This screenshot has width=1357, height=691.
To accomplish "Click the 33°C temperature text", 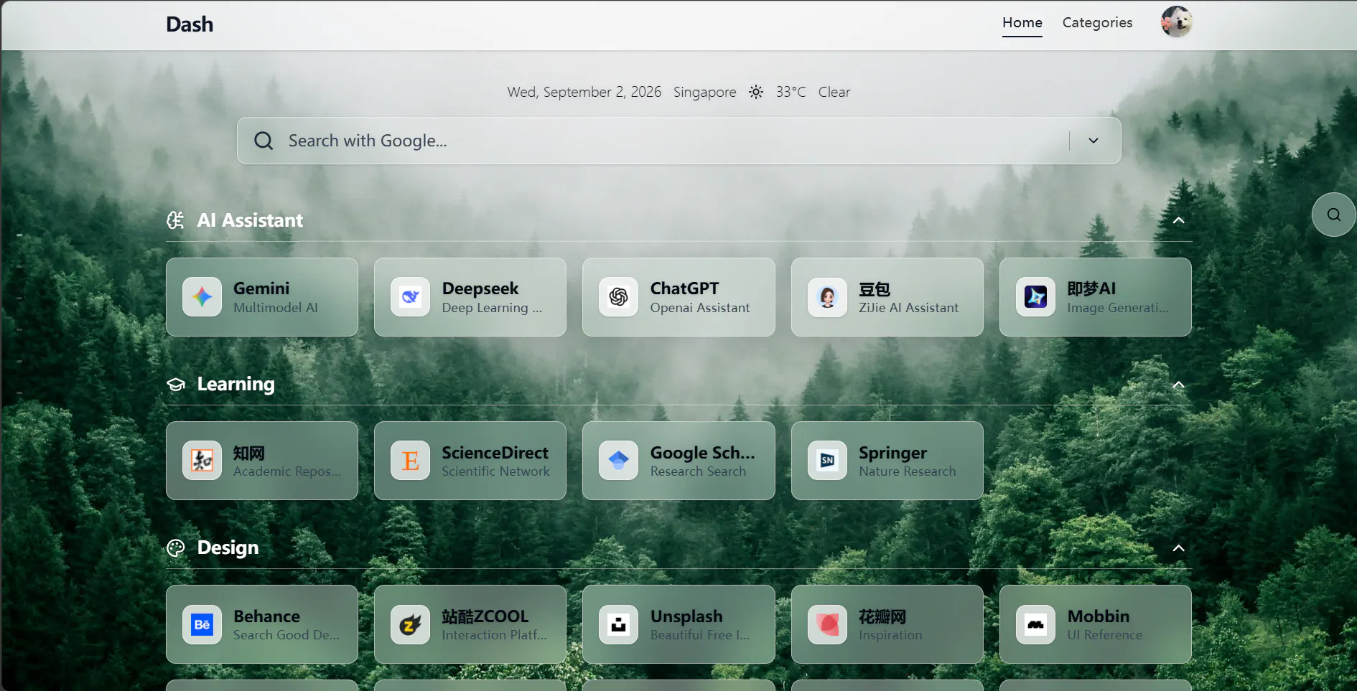I will [x=791, y=92].
